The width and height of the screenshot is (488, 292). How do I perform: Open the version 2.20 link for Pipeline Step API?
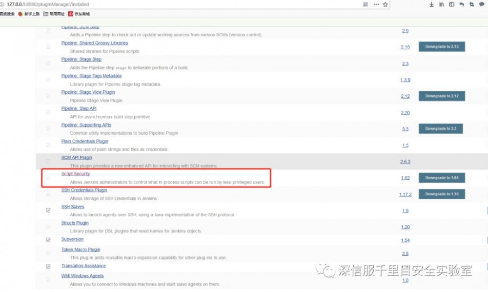(x=405, y=112)
